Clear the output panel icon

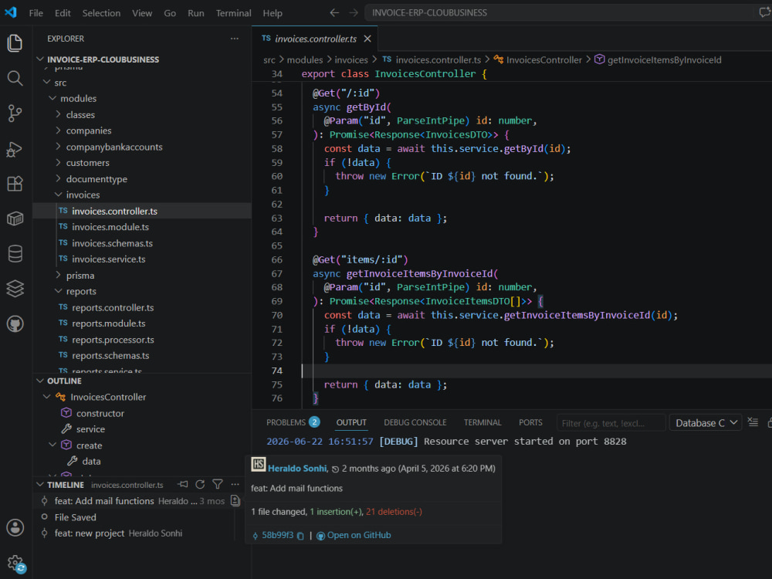tap(753, 422)
